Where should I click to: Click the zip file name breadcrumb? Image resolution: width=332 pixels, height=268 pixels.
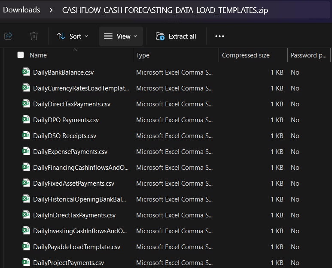165,10
